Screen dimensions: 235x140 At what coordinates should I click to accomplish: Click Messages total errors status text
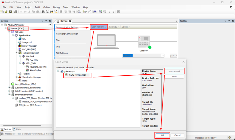coord(29,134)
